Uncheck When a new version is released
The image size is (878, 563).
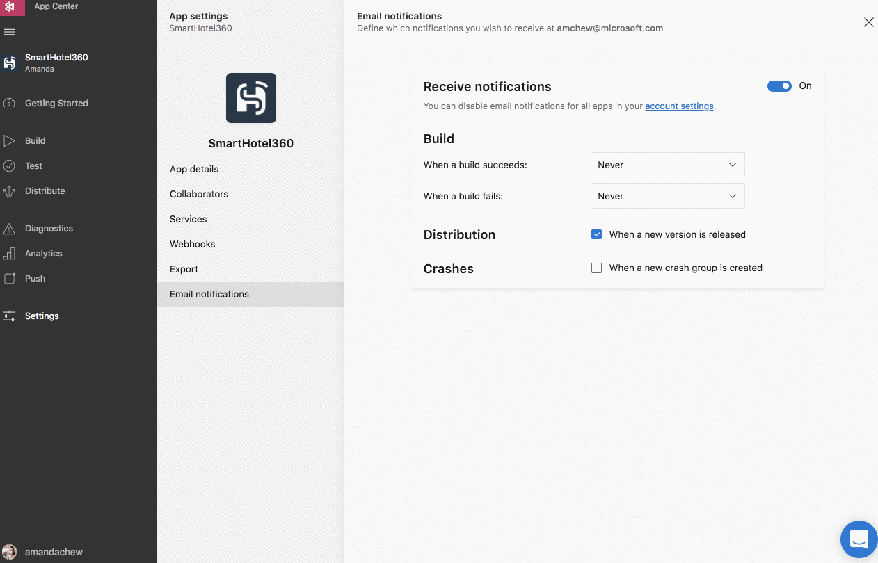pyautogui.click(x=596, y=234)
